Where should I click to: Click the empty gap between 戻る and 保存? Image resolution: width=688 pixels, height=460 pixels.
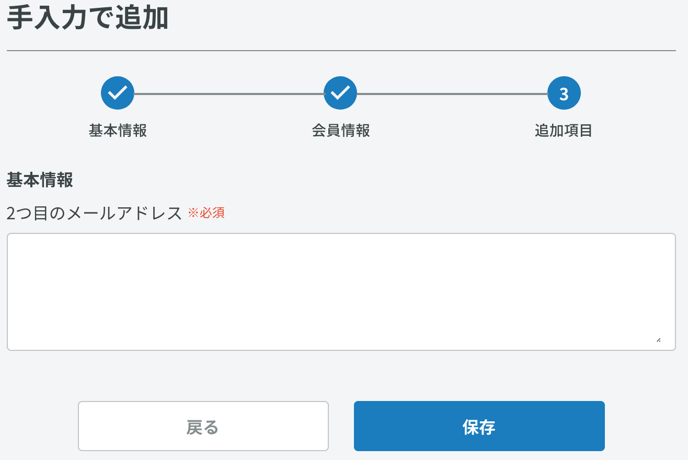click(341, 426)
